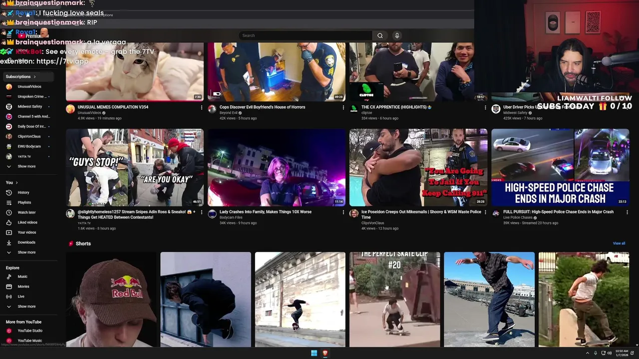Expand the You section header chevron
Viewport: 639px width, 359px height.
click(x=16, y=182)
